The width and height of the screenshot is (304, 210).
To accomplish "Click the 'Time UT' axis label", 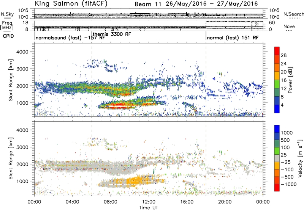I will pyautogui.click(x=149, y=208).
